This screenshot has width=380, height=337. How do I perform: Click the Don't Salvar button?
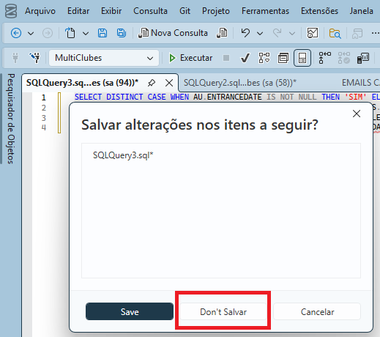(223, 311)
